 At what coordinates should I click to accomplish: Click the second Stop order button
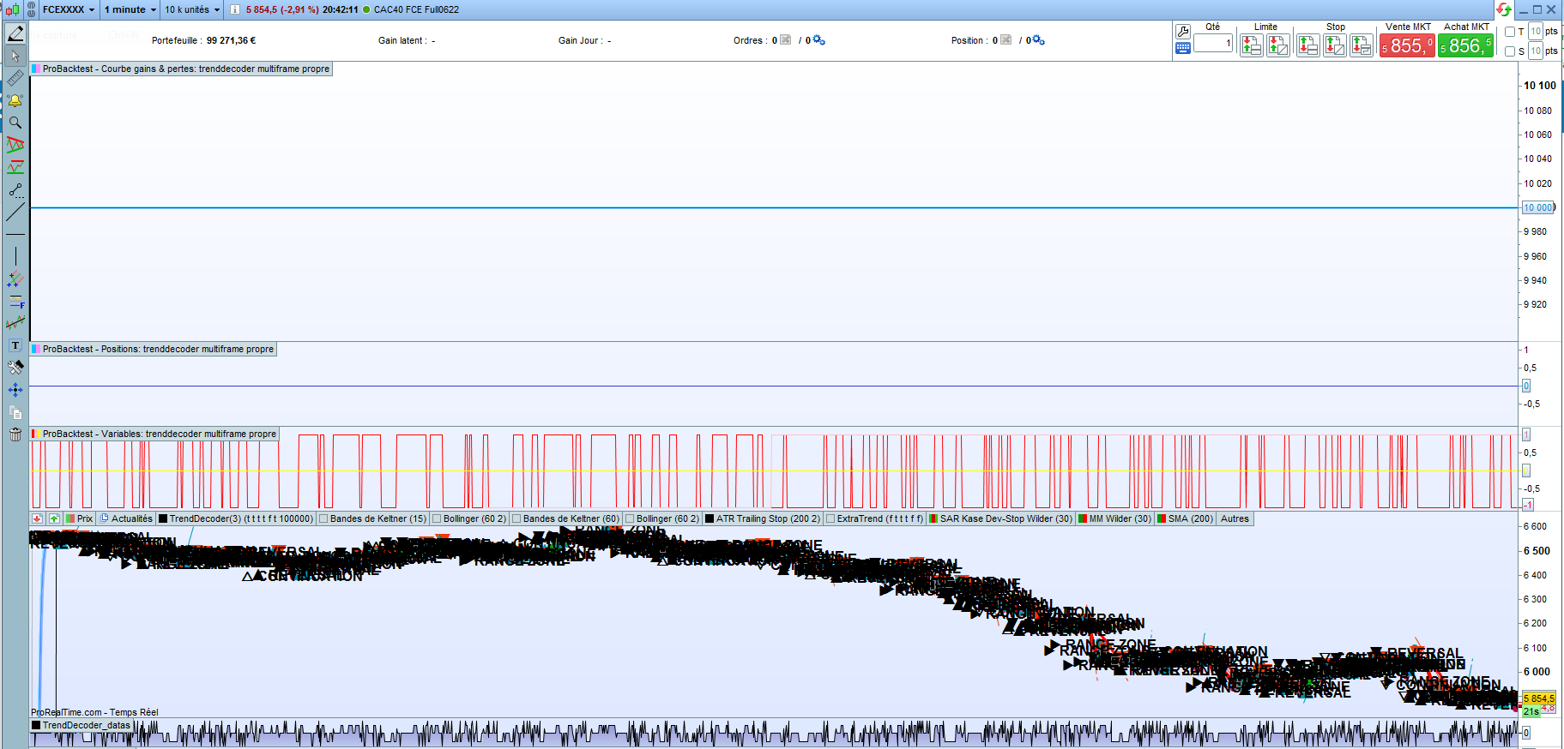(1335, 45)
